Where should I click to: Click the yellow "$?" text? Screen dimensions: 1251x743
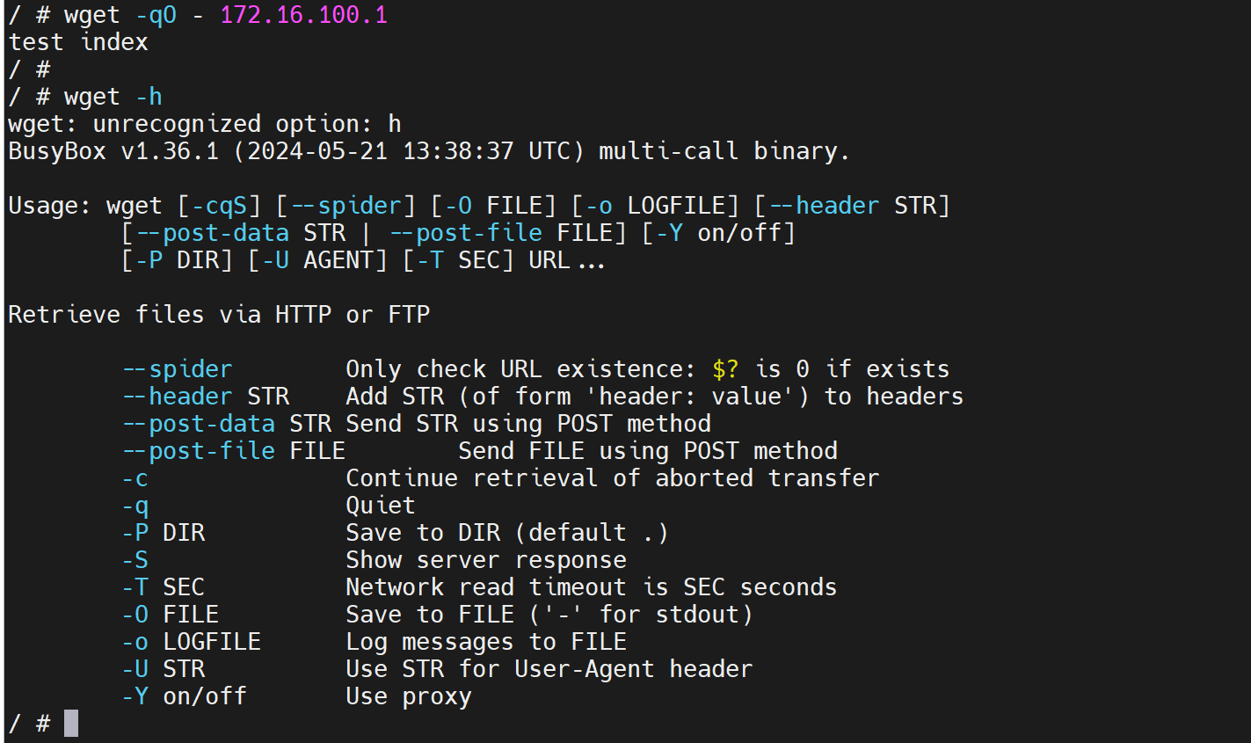(725, 369)
